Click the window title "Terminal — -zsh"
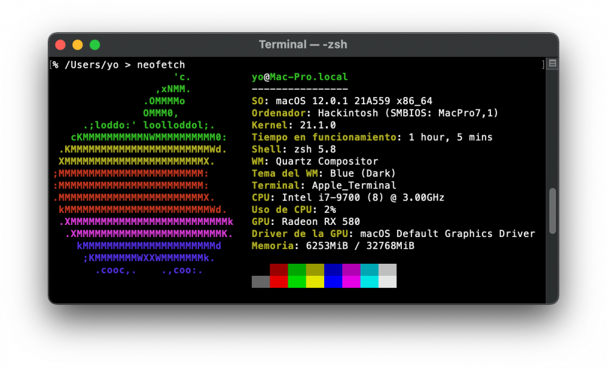The height and width of the screenshot is (368, 607). point(303,44)
